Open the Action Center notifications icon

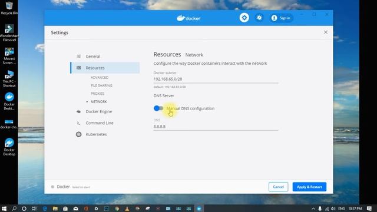coord(369,208)
